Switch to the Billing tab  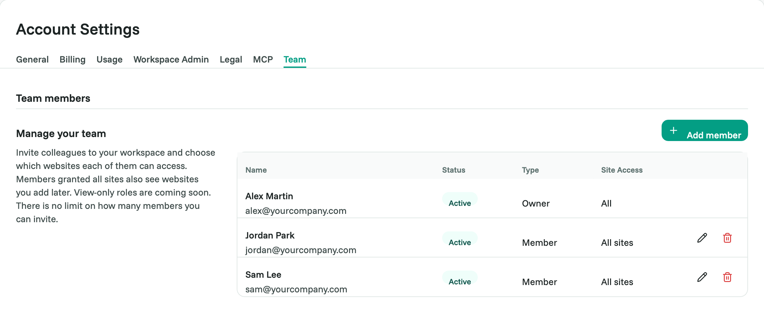pyautogui.click(x=72, y=60)
